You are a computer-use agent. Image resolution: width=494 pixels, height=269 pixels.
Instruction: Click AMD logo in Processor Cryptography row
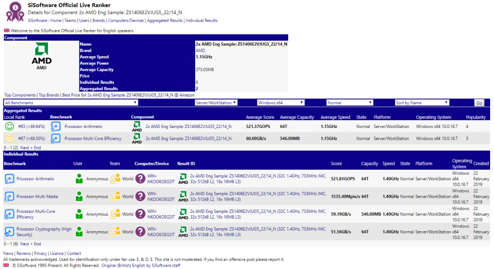pos(183,232)
